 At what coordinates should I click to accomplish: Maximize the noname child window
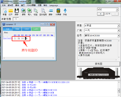click(x=47, y=24)
